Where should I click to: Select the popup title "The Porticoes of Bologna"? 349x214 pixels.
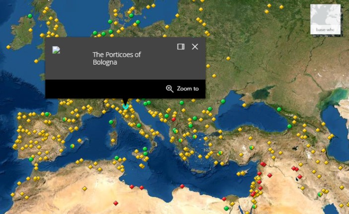point(117,58)
